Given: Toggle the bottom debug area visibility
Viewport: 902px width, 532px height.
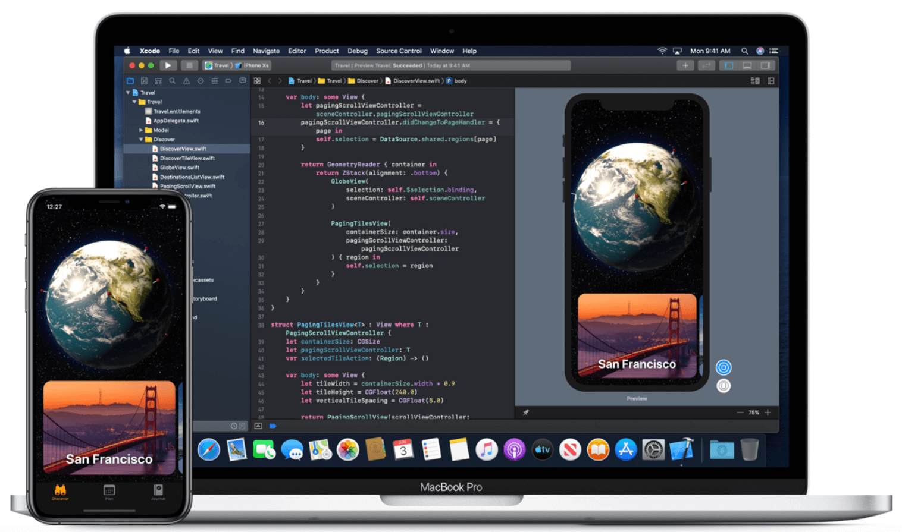Looking at the screenshot, I should 747,65.
